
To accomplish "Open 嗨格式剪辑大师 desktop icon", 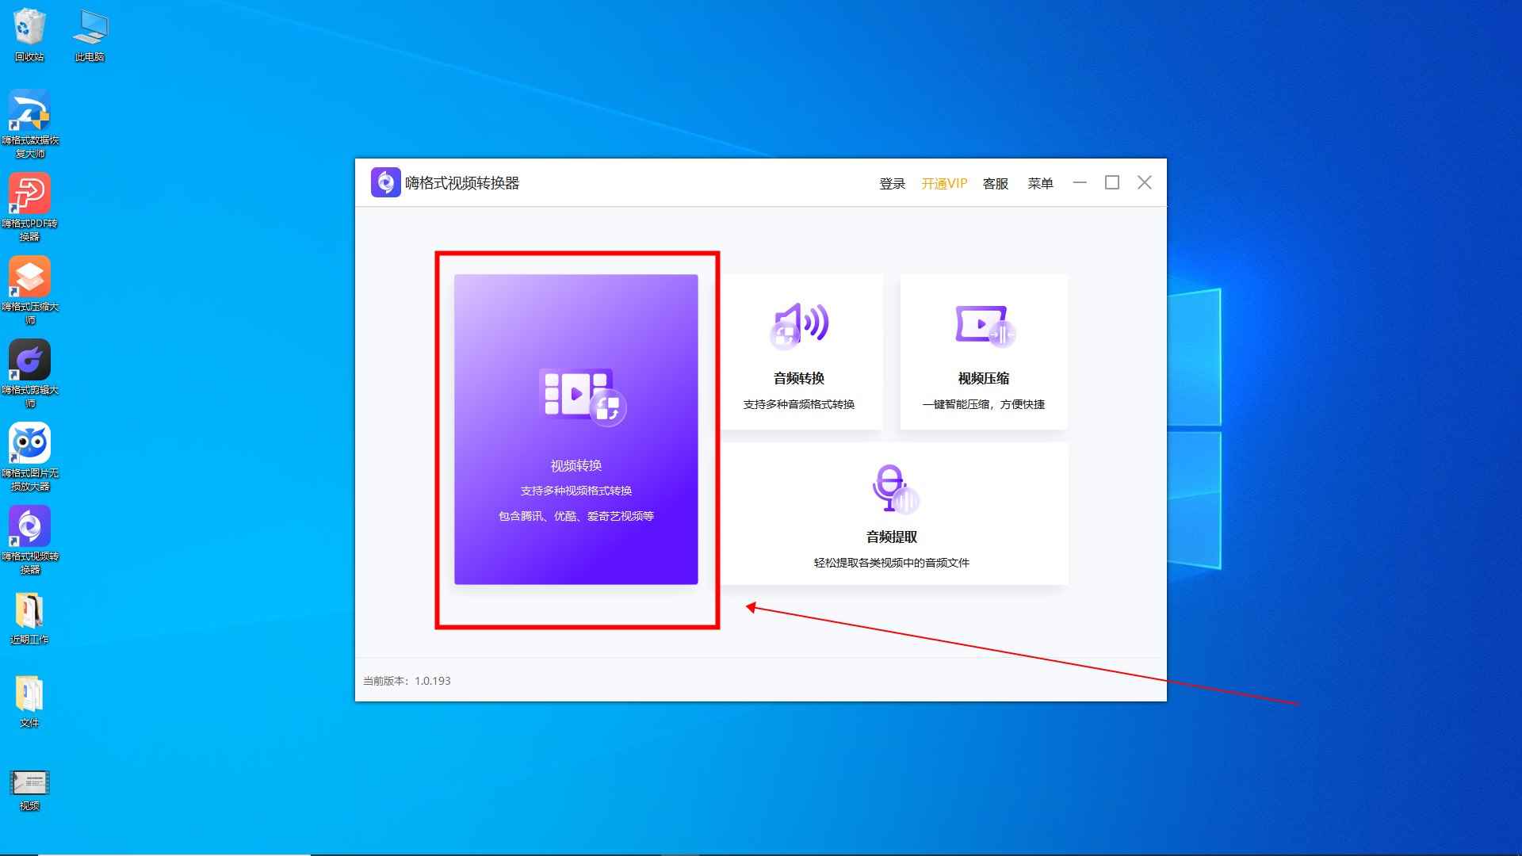I will click(x=29, y=361).
